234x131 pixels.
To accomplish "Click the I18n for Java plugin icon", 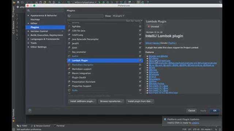I will (69, 31).
